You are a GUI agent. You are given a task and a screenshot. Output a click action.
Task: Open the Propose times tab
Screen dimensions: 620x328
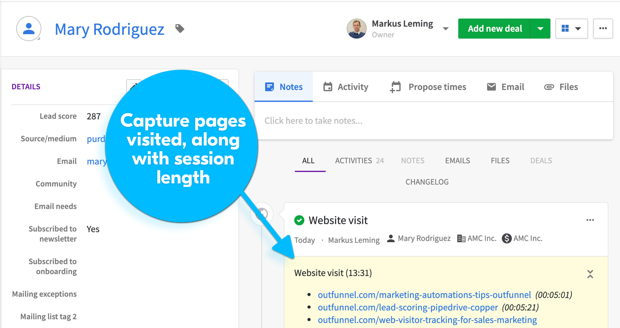pos(428,87)
